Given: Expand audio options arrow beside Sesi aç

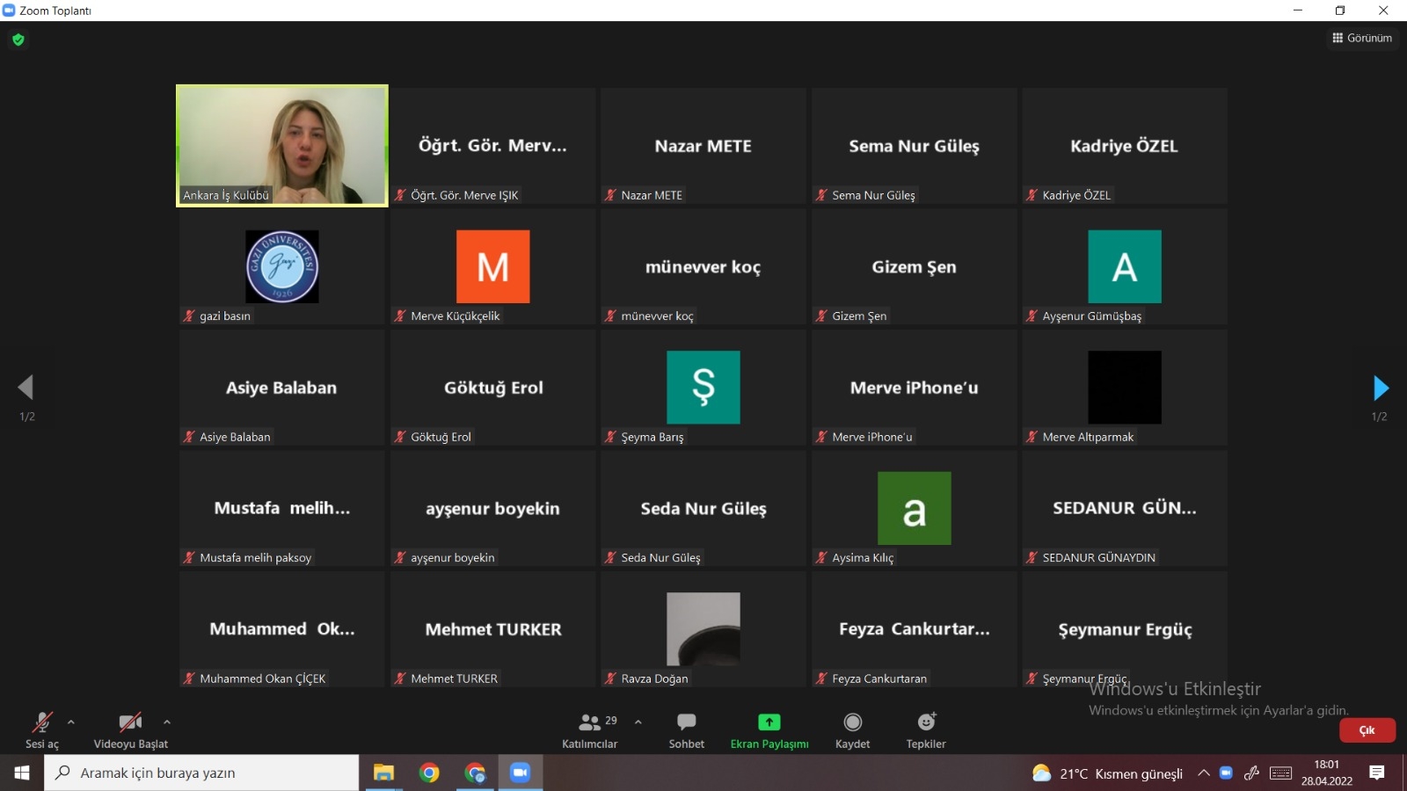Looking at the screenshot, I should click(71, 722).
